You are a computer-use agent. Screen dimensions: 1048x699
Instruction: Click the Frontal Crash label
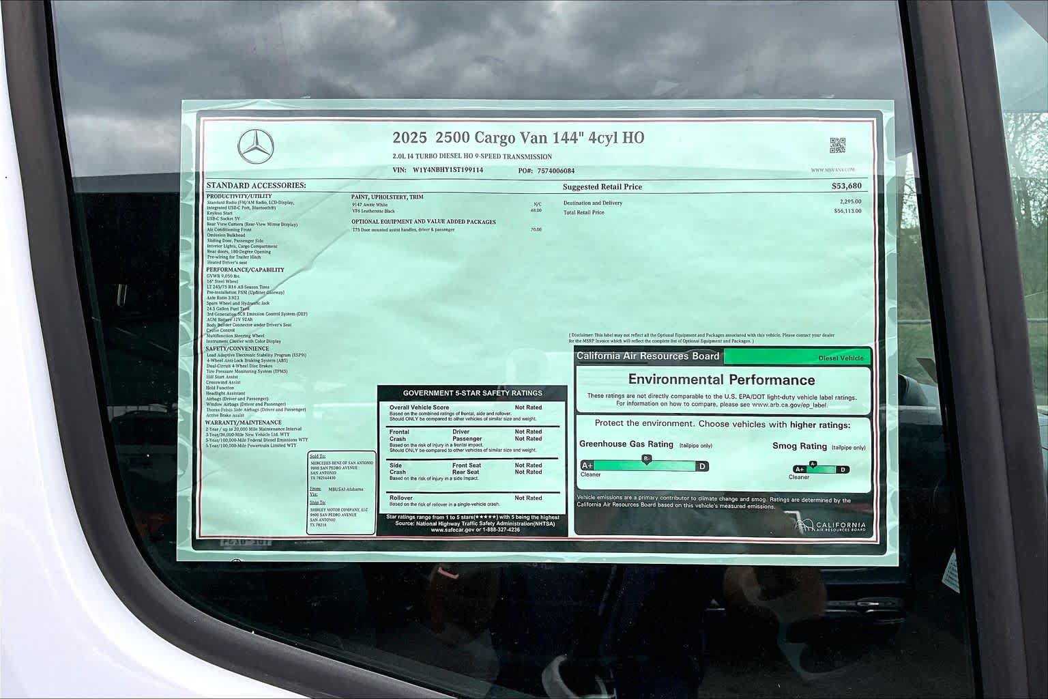399,435
